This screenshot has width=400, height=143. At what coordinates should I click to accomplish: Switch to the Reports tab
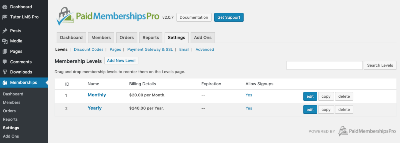tap(151, 38)
